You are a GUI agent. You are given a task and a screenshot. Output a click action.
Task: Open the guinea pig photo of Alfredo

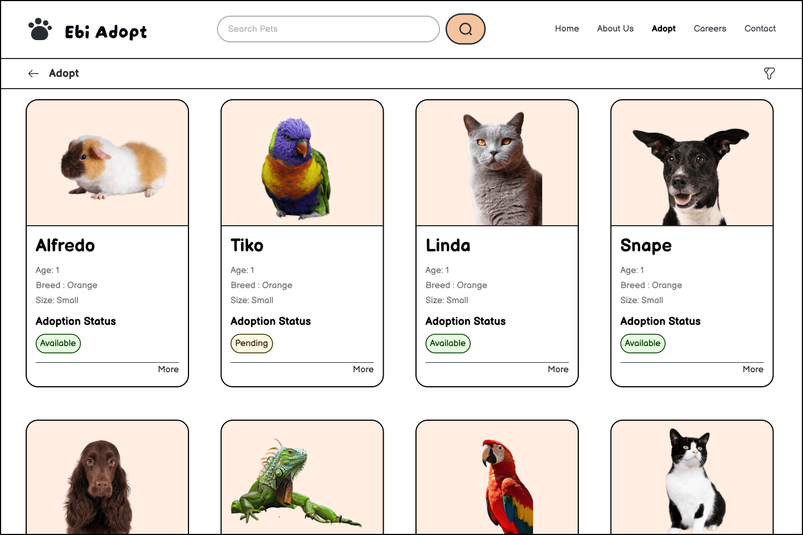[x=108, y=163]
